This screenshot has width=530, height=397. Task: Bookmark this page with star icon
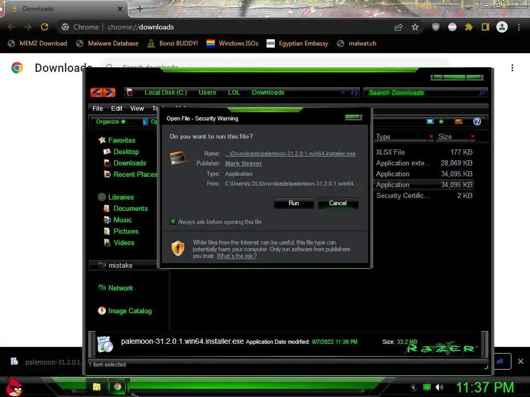coord(415,27)
